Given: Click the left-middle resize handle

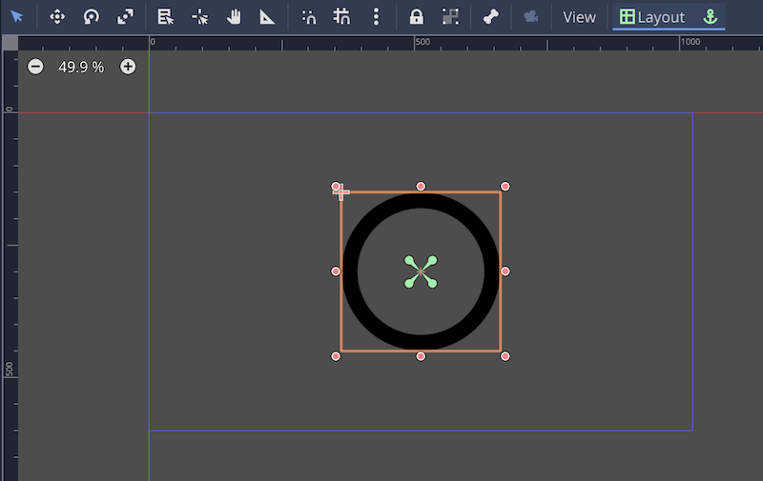Looking at the screenshot, I should point(336,271).
